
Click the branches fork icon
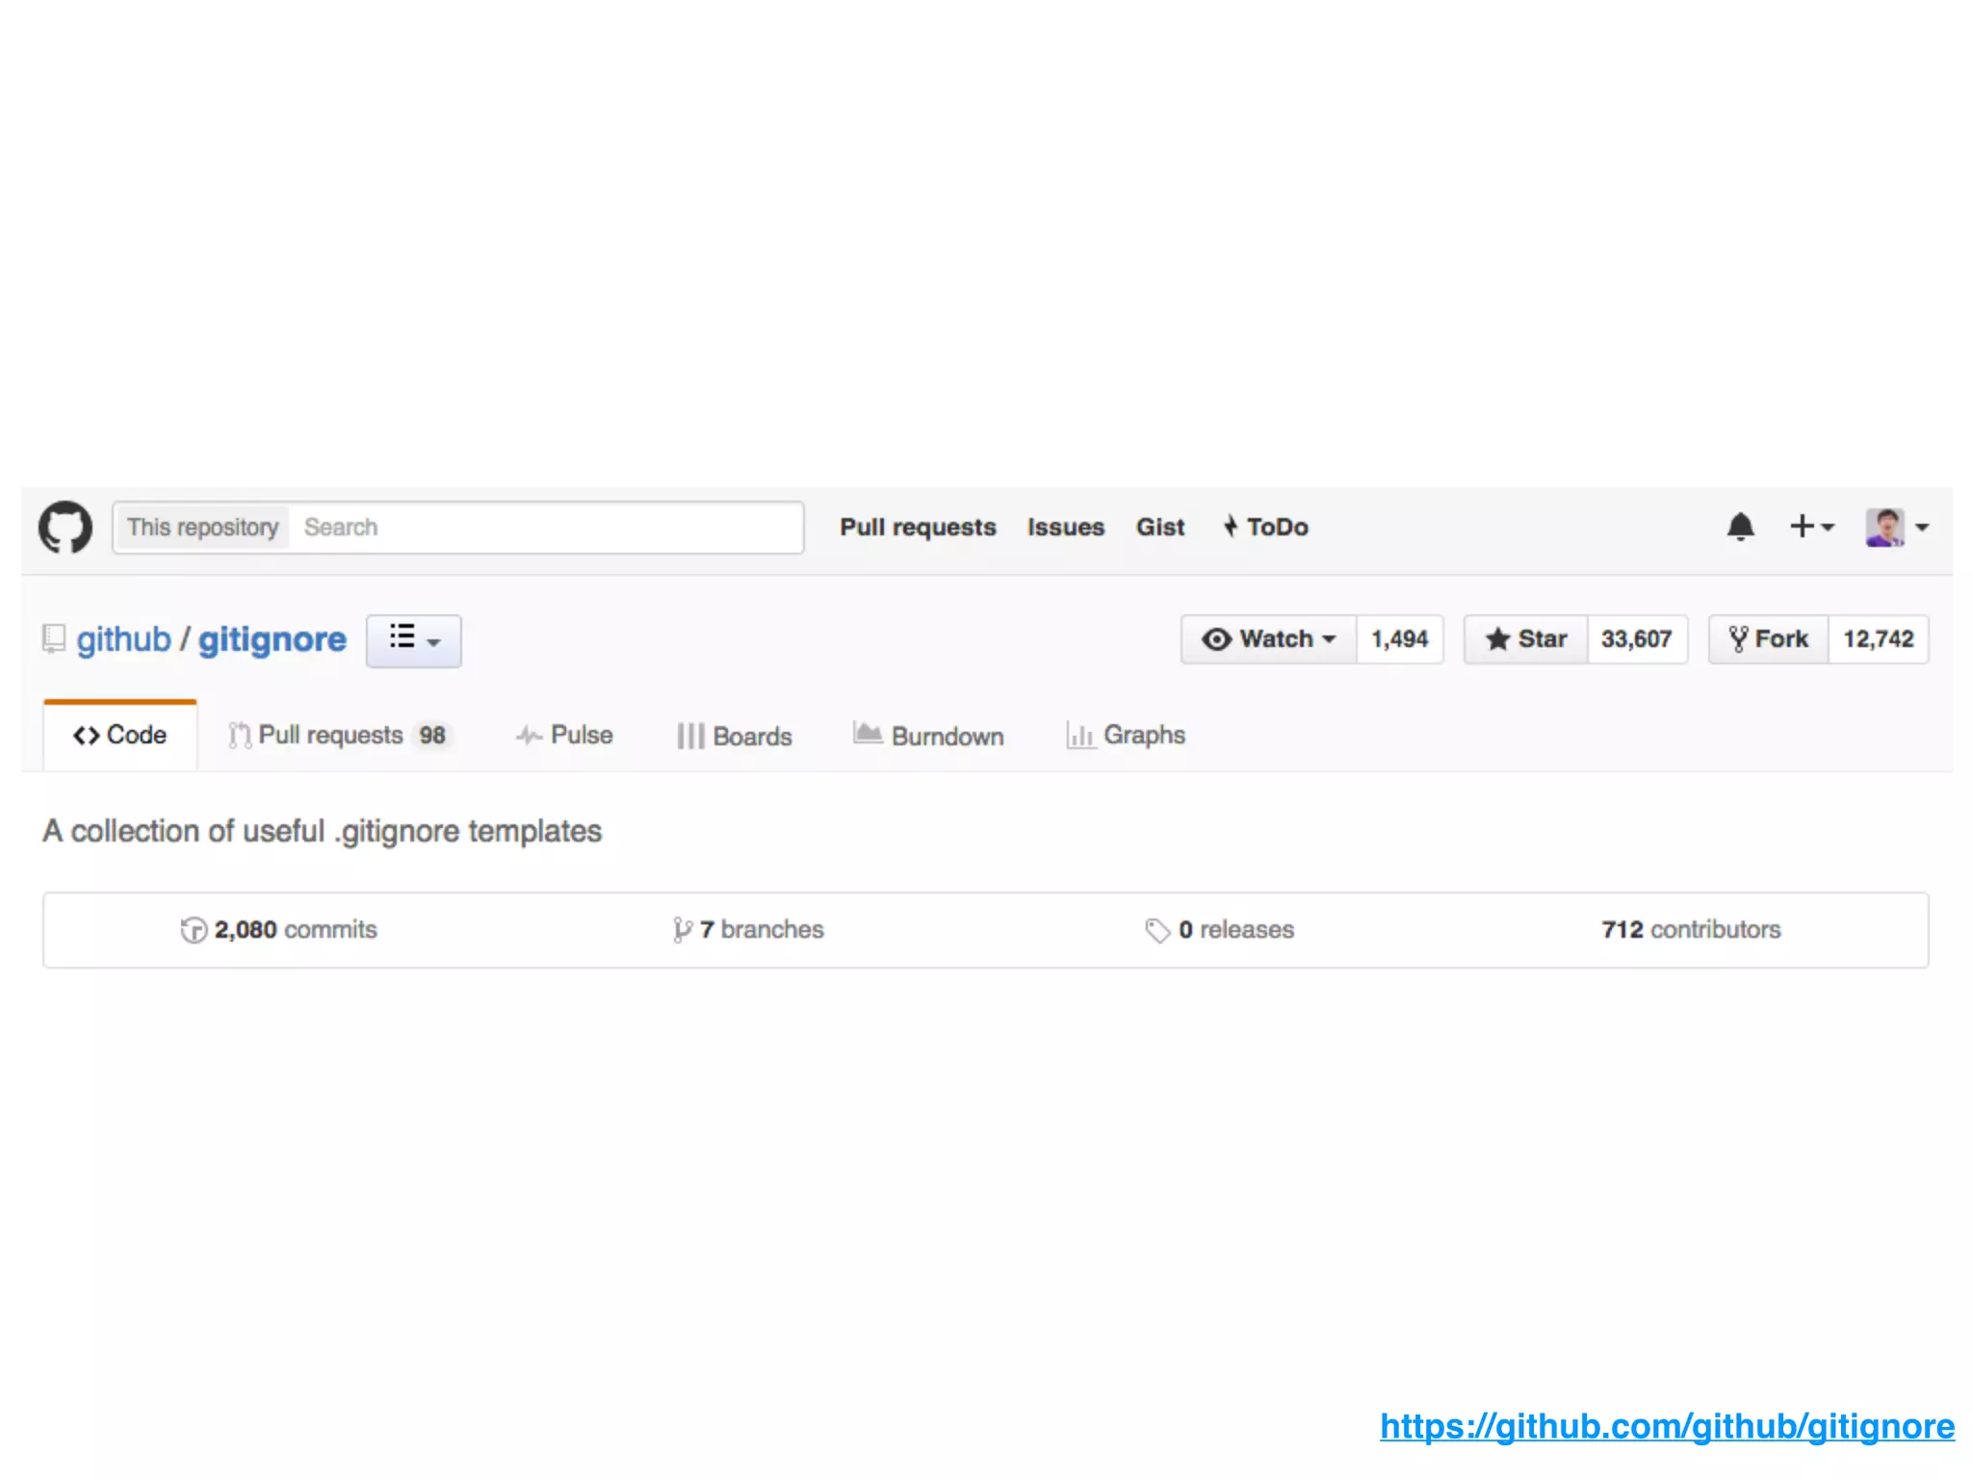682,930
